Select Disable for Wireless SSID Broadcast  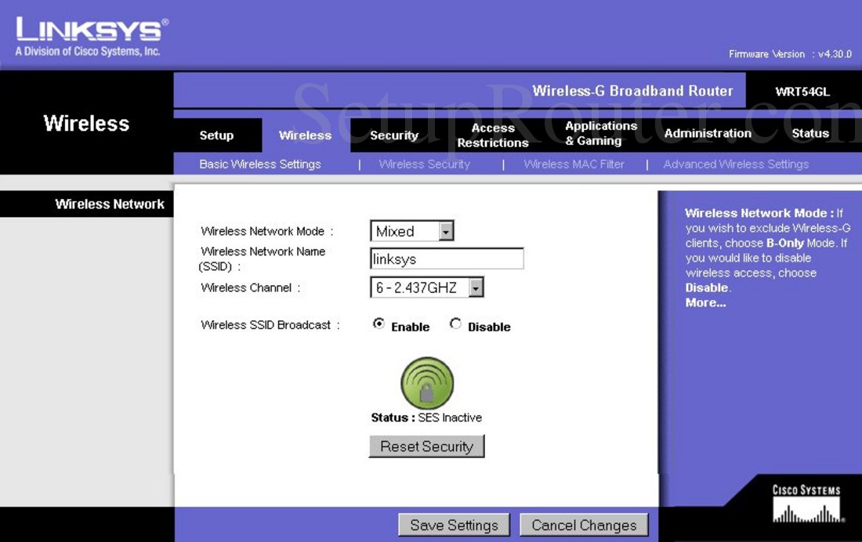click(455, 323)
